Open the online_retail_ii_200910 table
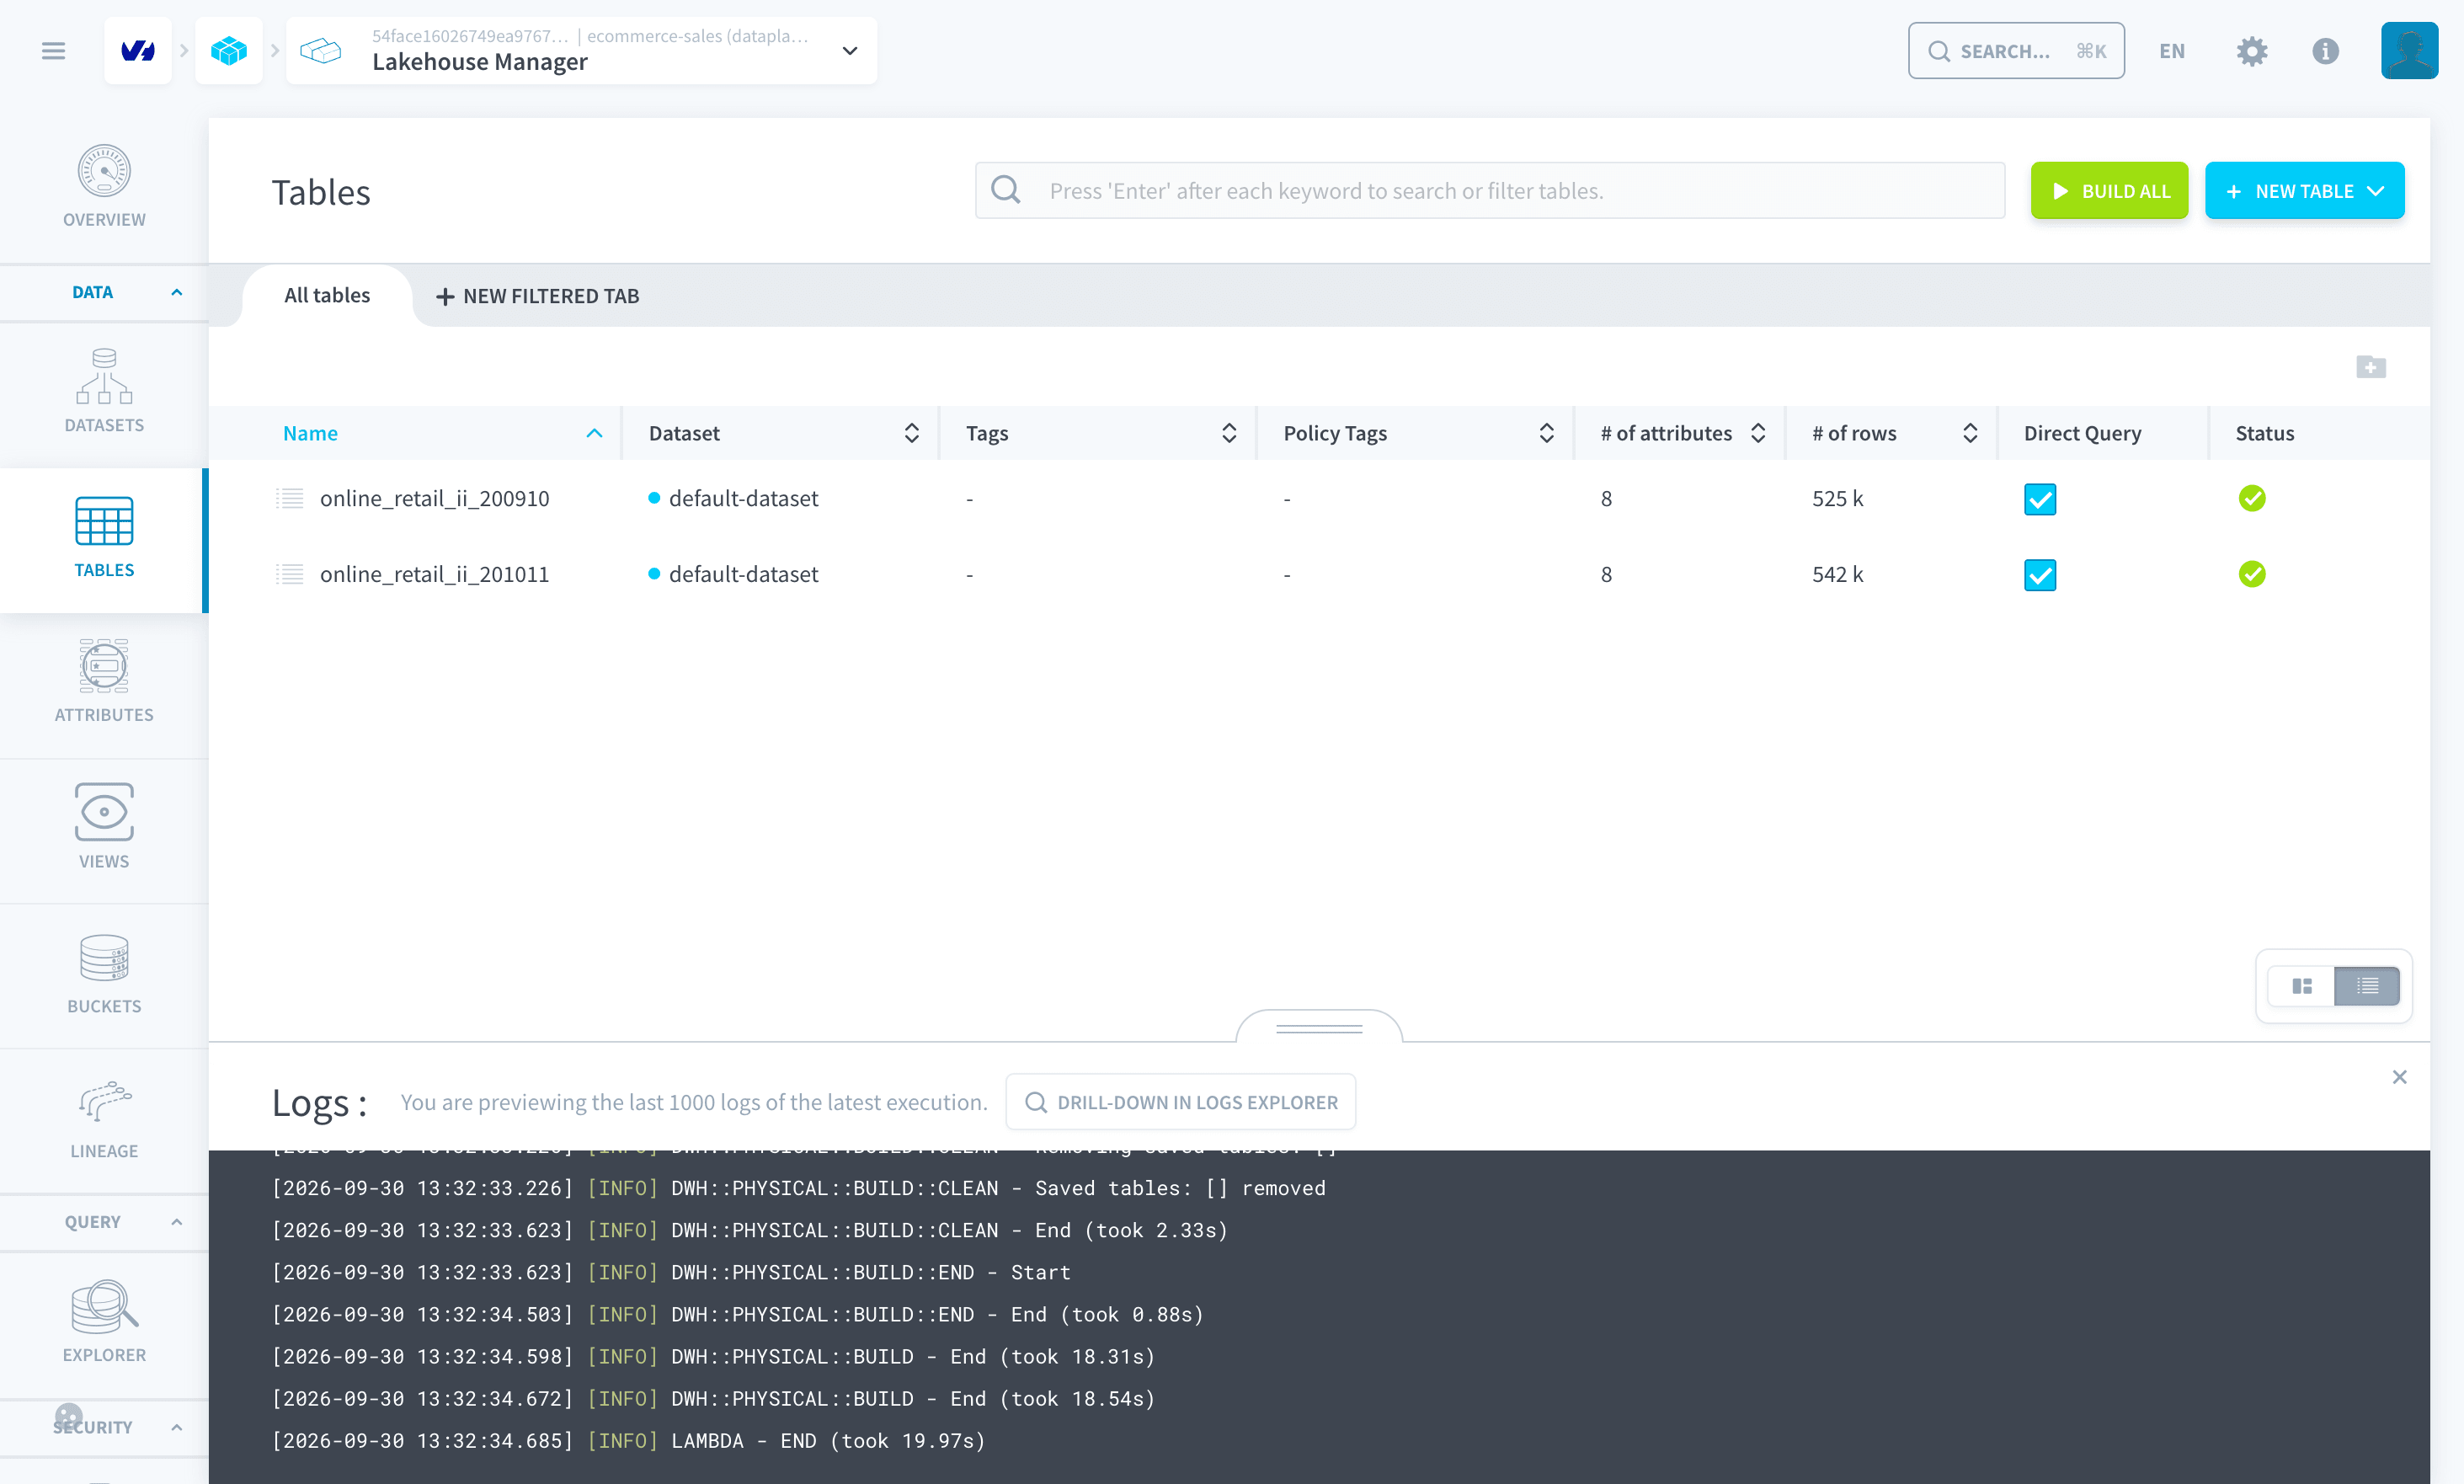 click(434, 498)
